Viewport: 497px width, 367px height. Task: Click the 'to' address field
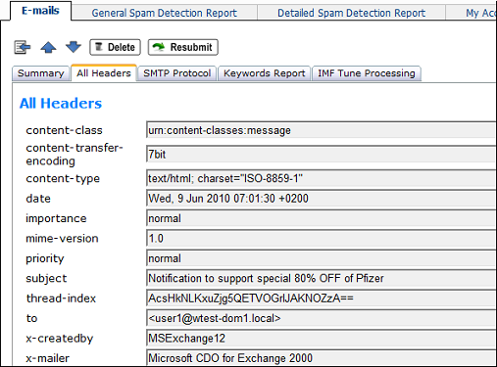pyautogui.click(x=322, y=318)
